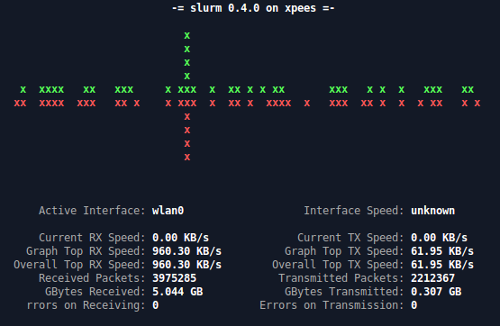Screen dimensions: 500x326
Task: Click the Current TX Speed 0.00 KB/s value
Action: pyautogui.click(x=439, y=238)
